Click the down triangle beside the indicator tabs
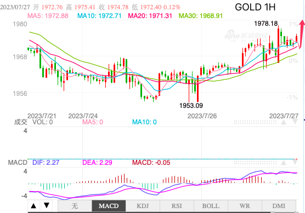Viewport: 305px width, 213px height. click(x=47, y=206)
